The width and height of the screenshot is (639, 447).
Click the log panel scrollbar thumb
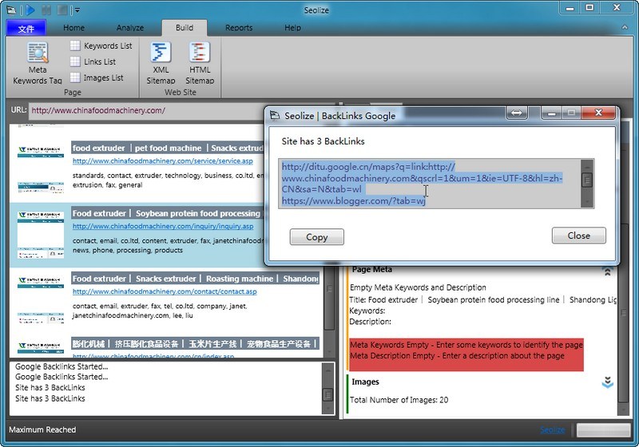[327, 394]
